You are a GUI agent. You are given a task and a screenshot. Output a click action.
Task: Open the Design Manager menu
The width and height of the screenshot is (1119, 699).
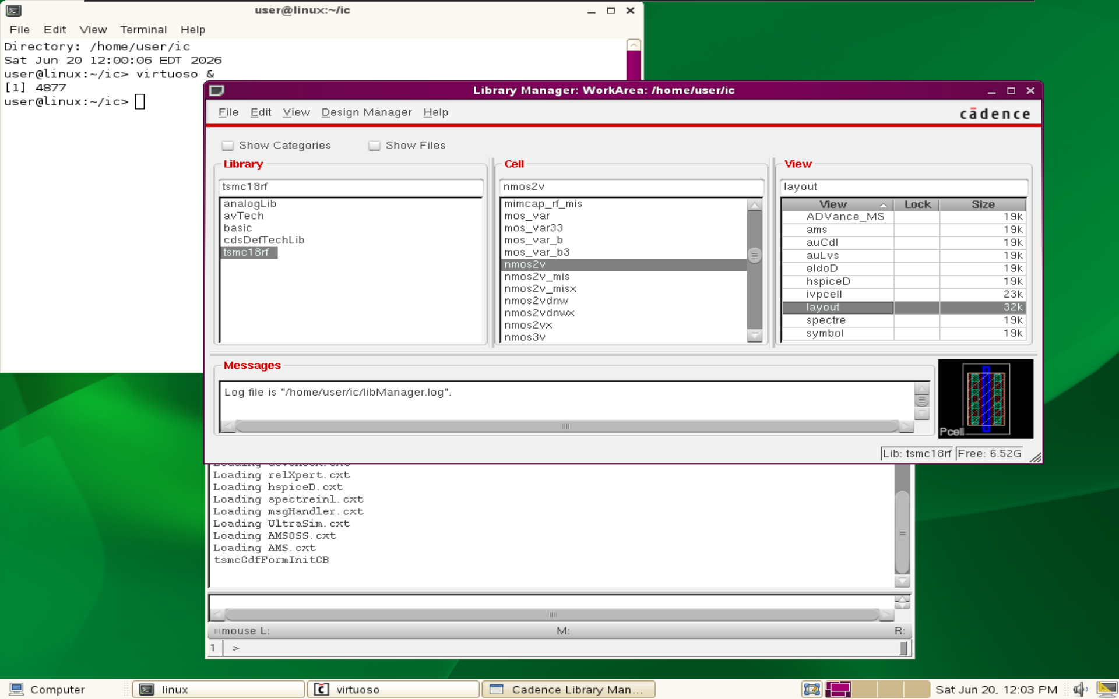367,112
